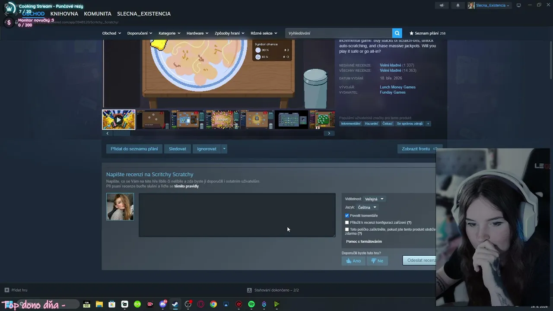Open the Inkrementální tag
This screenshot has width=553, height=311.
pyautogui.click(x=351, y=124)
